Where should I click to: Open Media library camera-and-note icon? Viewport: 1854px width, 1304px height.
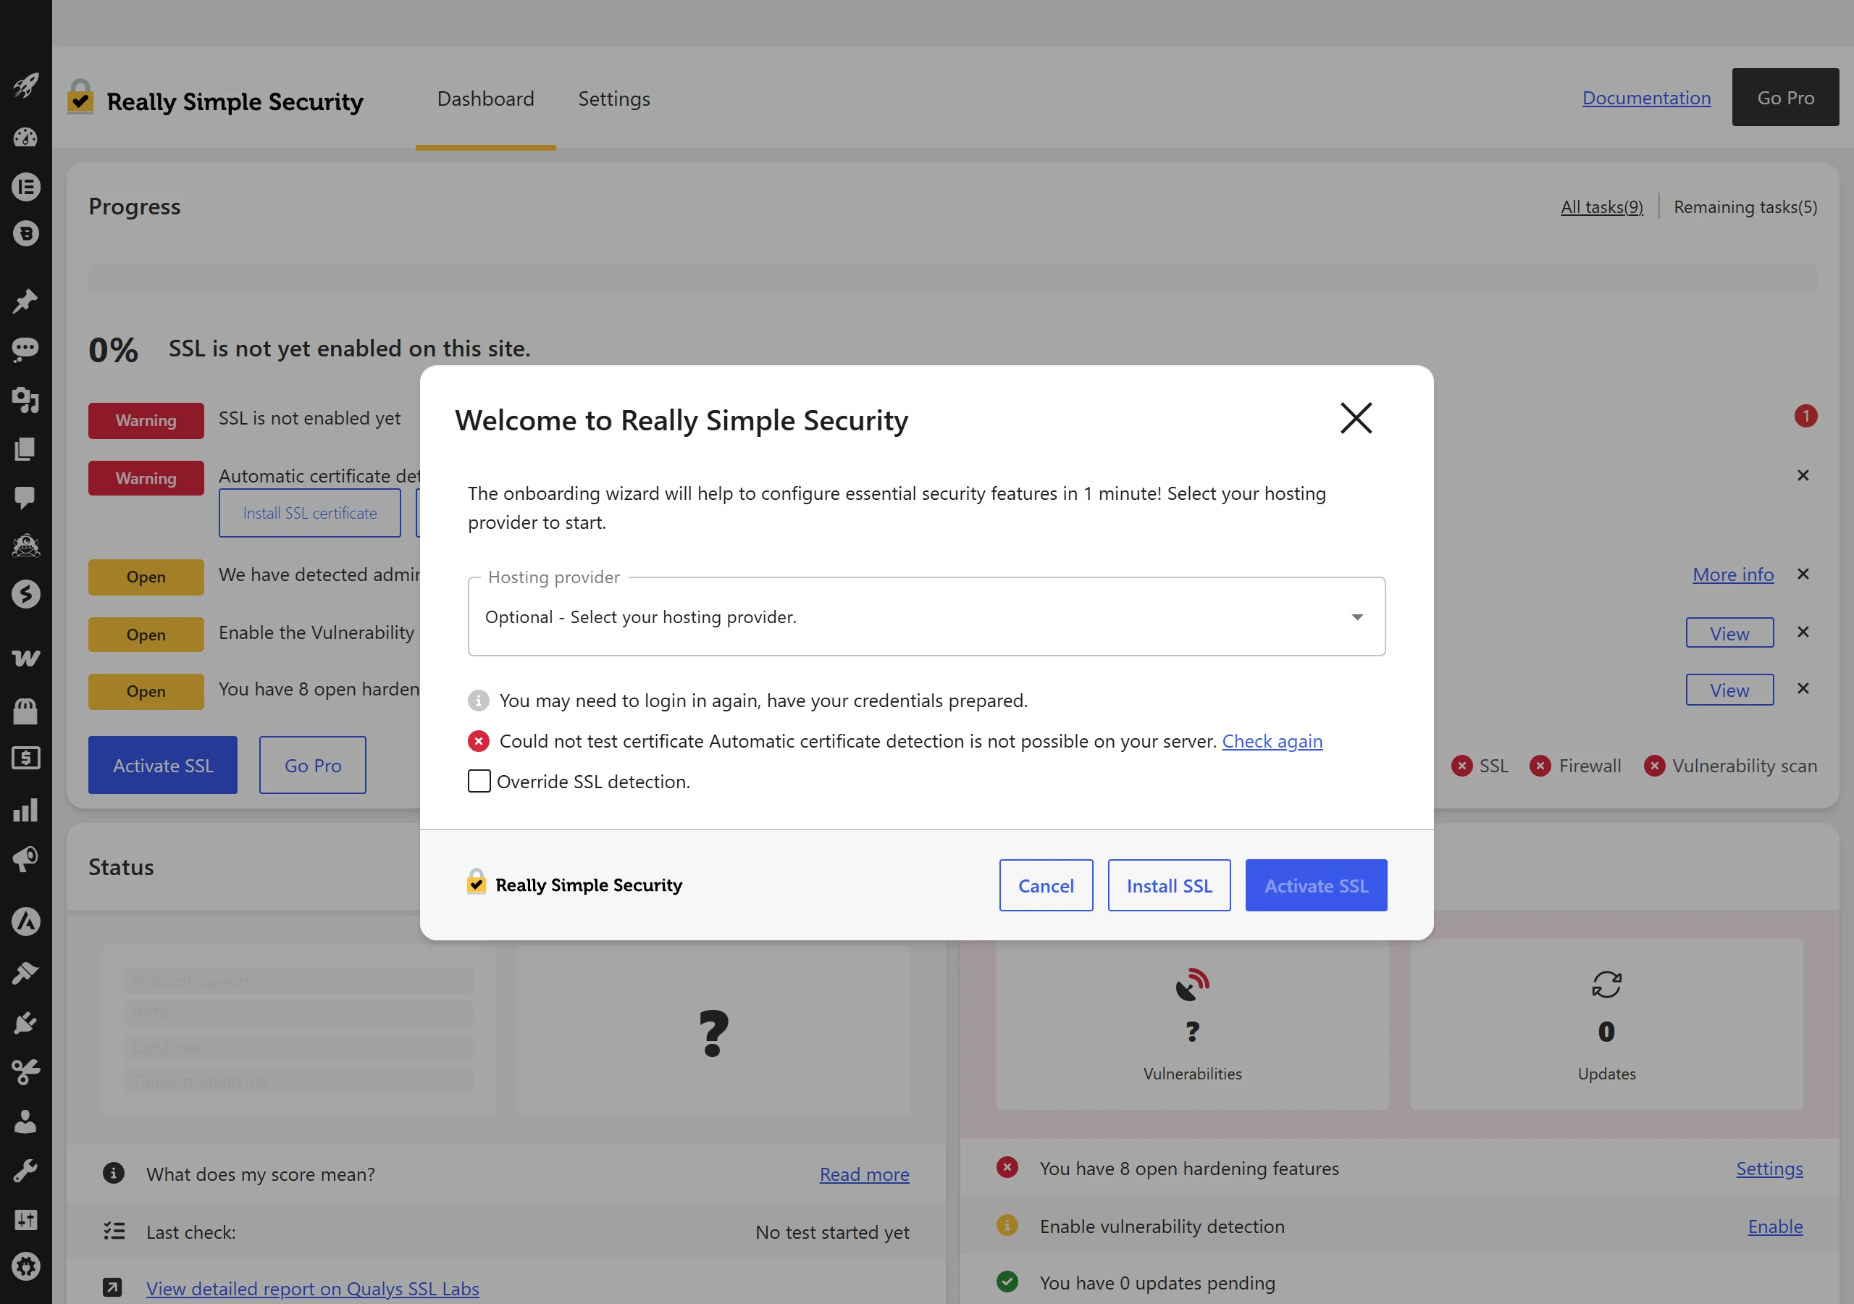tap(26, 399)
